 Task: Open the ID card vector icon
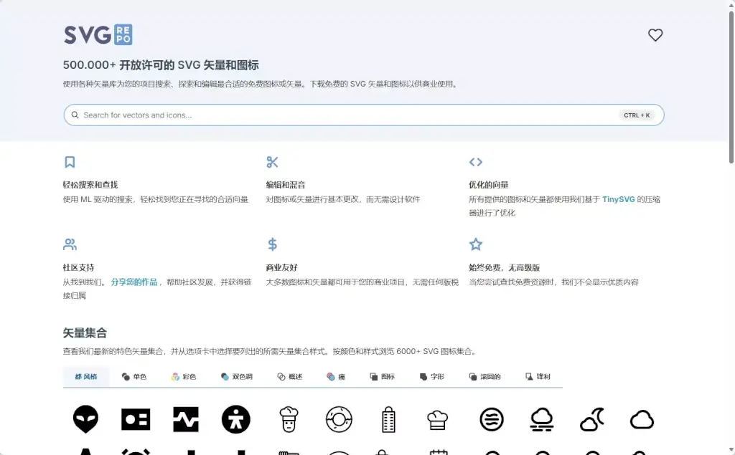(x=136, y=419)
